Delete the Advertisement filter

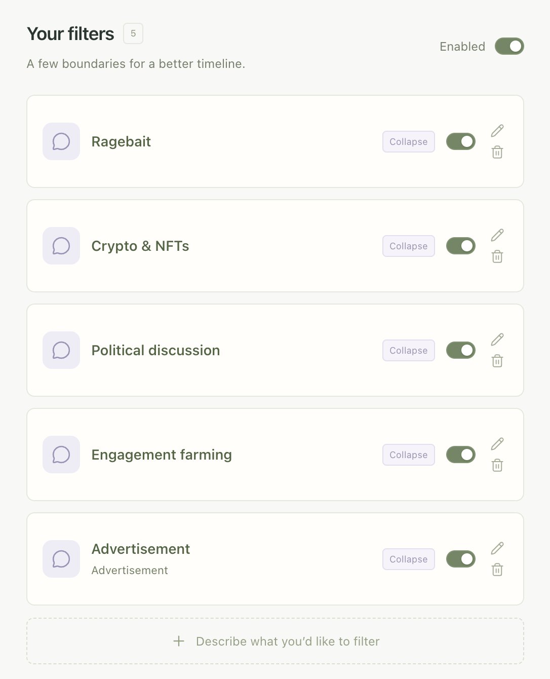497,570
